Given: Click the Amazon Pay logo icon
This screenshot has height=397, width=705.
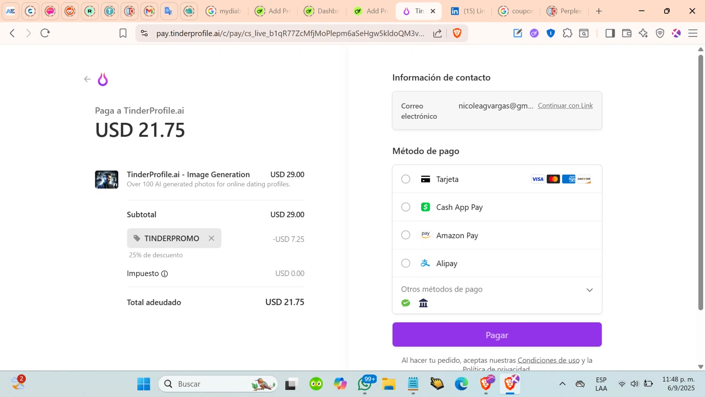Looking at the screenshot, I should coord(425,235).
